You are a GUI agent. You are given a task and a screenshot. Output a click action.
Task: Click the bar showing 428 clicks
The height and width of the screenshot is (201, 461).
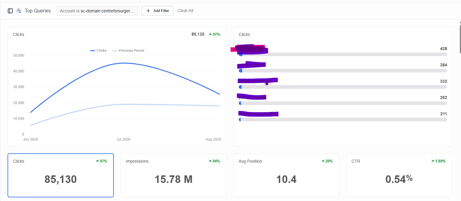(343, 54)
